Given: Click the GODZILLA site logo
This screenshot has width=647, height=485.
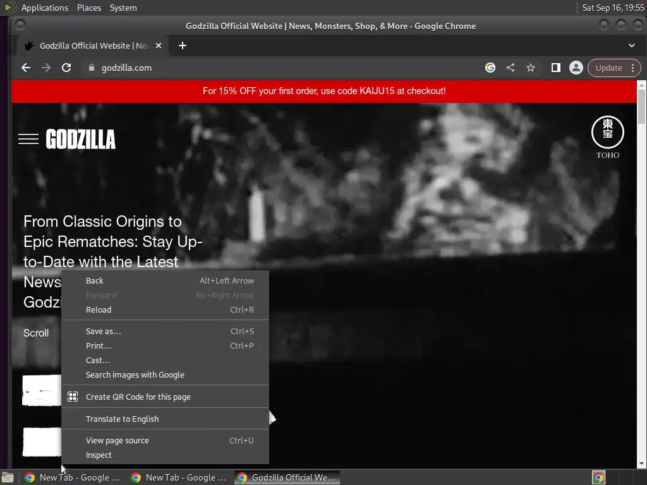Looking at the screenshot, I should click(x=80, y=139).
